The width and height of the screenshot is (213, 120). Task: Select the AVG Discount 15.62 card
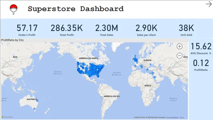[x=201, y=49]
